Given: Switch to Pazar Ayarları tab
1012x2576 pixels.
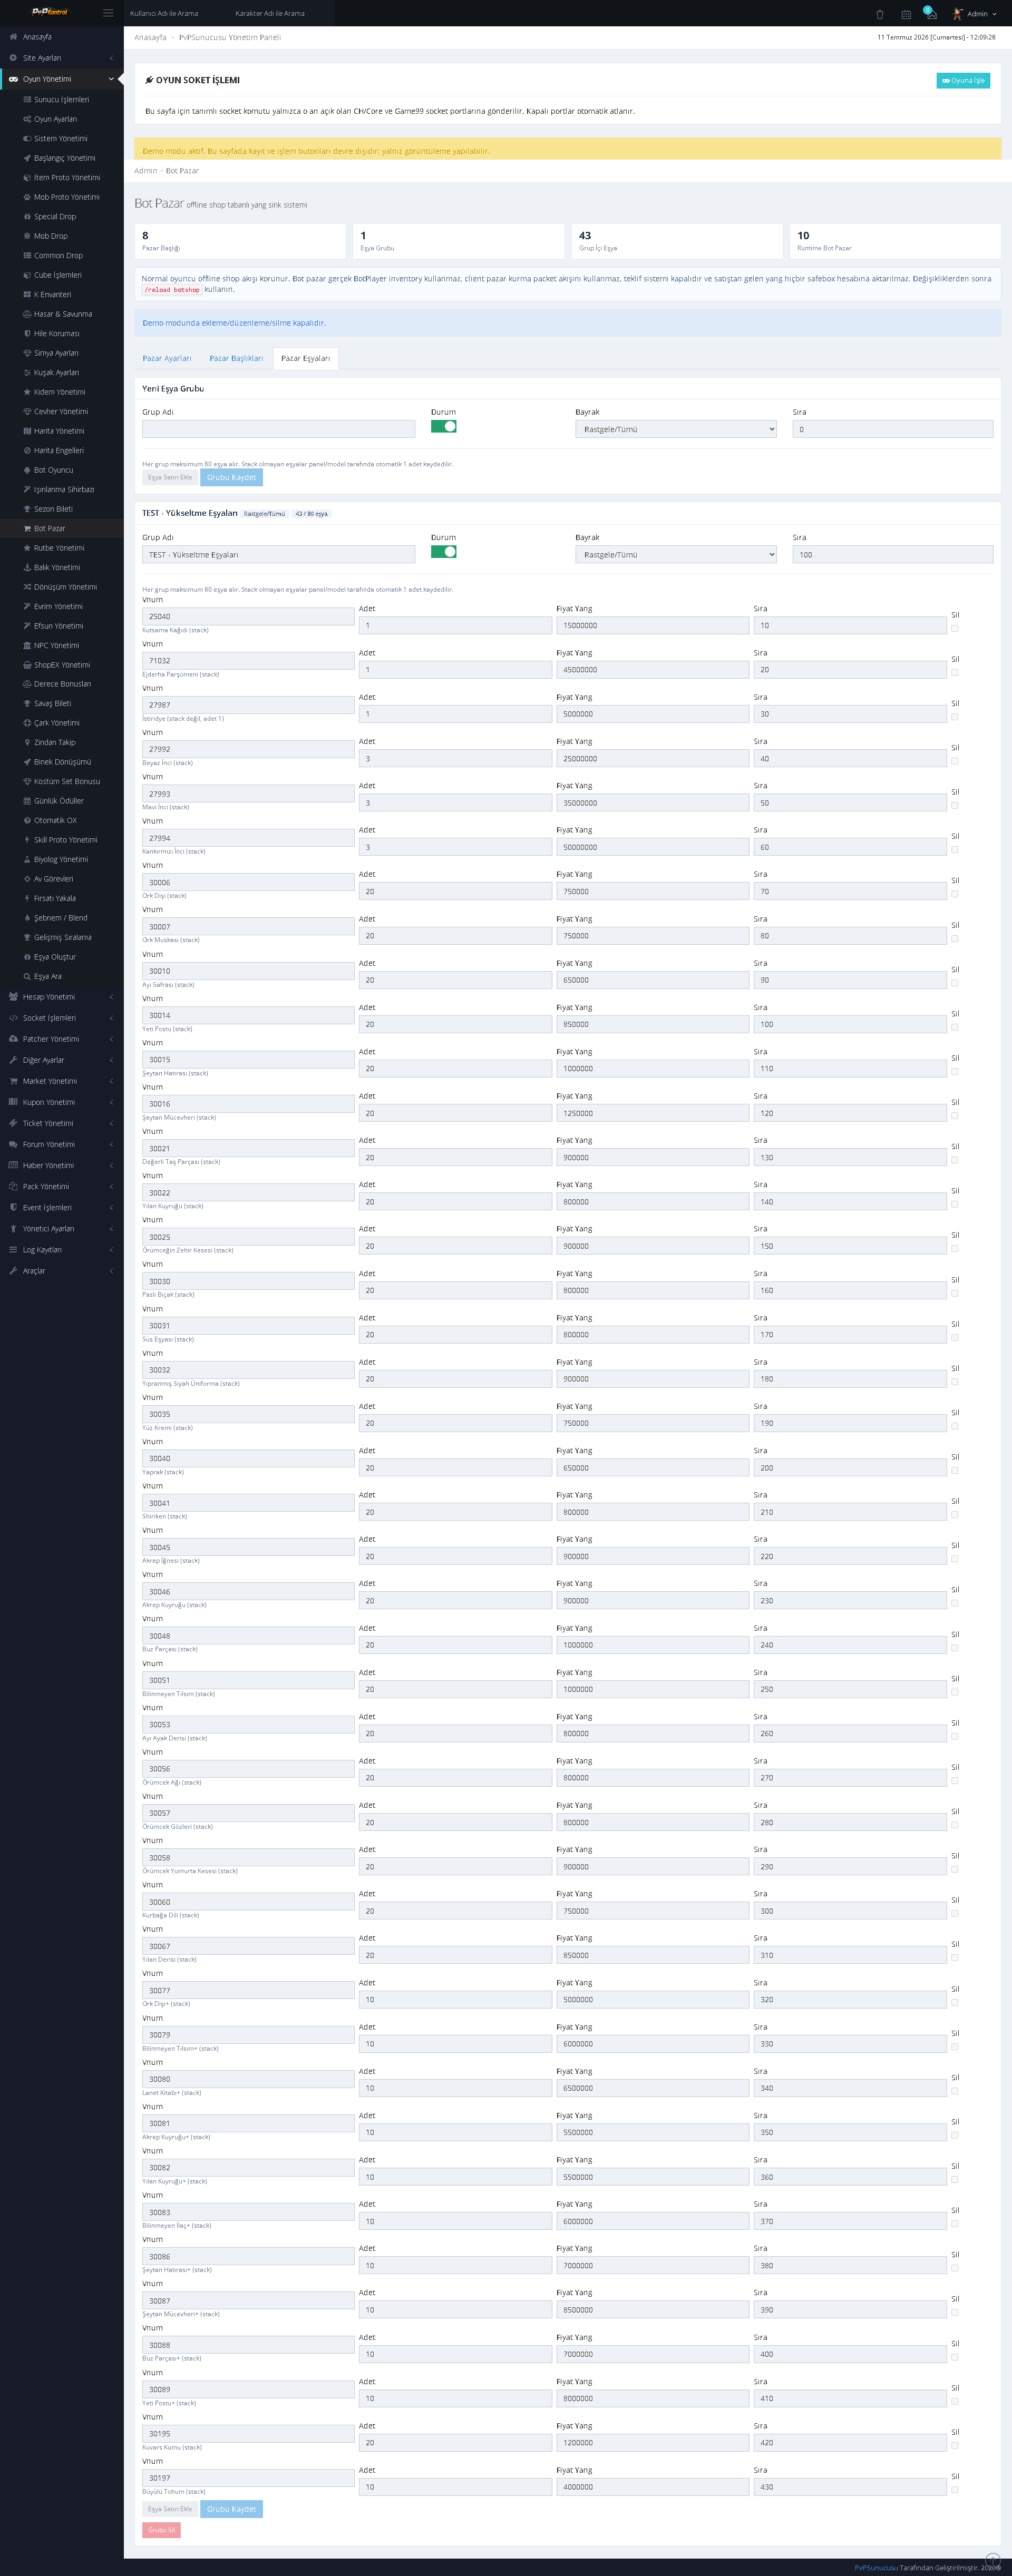Looking at the screenshot, I should pyautogui.click(x=166, y=358).
